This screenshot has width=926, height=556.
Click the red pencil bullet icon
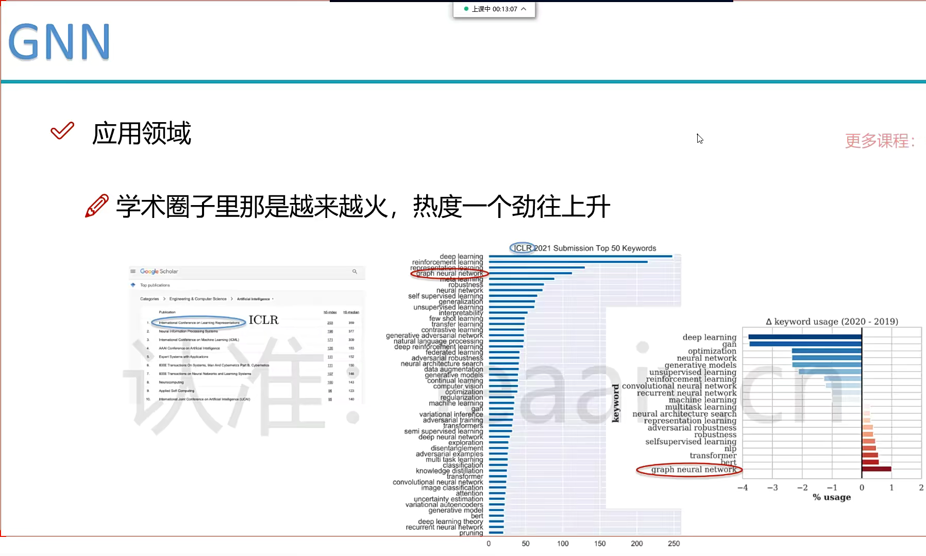(x=97, y=206)
